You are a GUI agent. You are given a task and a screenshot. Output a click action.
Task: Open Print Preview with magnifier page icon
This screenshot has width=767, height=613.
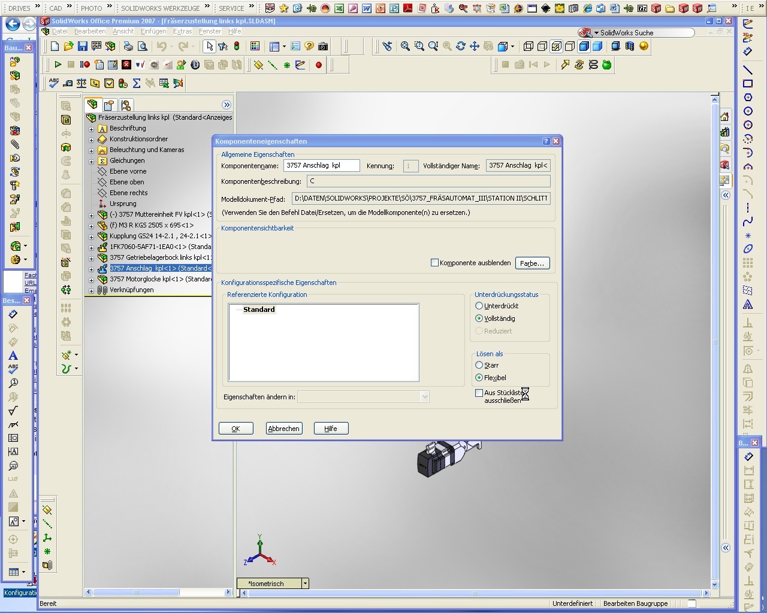(x=143, y=46)
